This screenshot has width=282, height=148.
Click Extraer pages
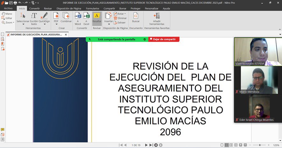[120, 23]
